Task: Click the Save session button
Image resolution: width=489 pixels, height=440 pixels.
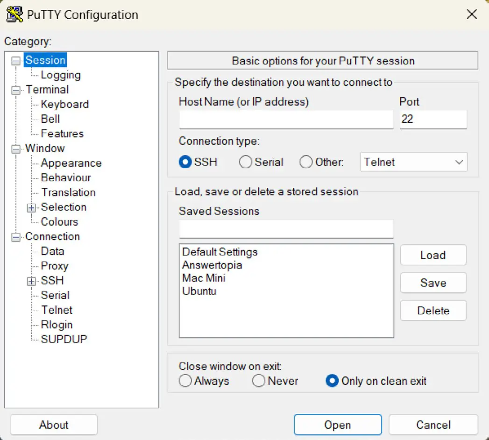Action: [433, 283]
